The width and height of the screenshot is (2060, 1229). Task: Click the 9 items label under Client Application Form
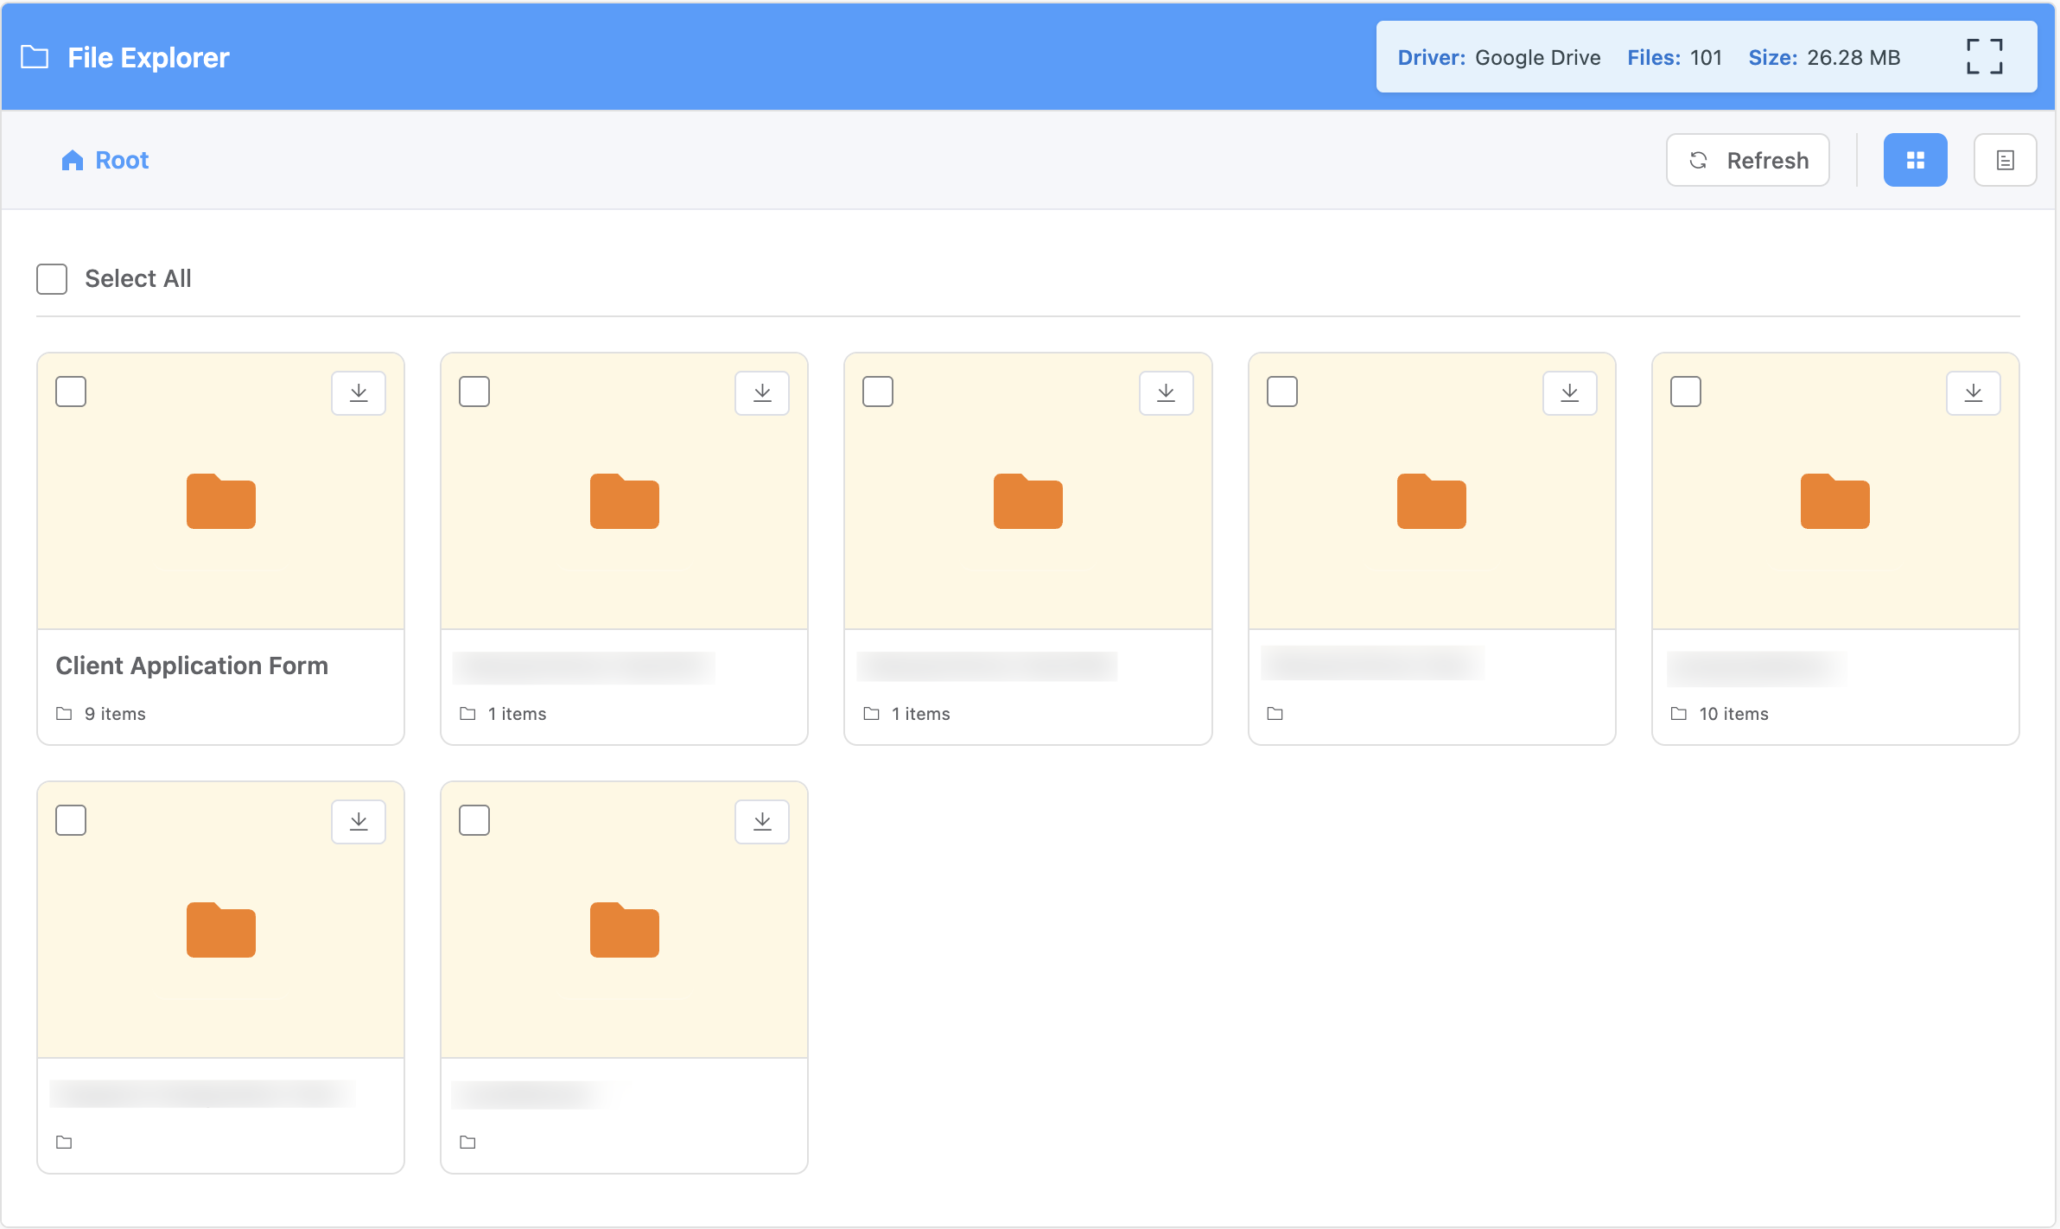point(116,713)
